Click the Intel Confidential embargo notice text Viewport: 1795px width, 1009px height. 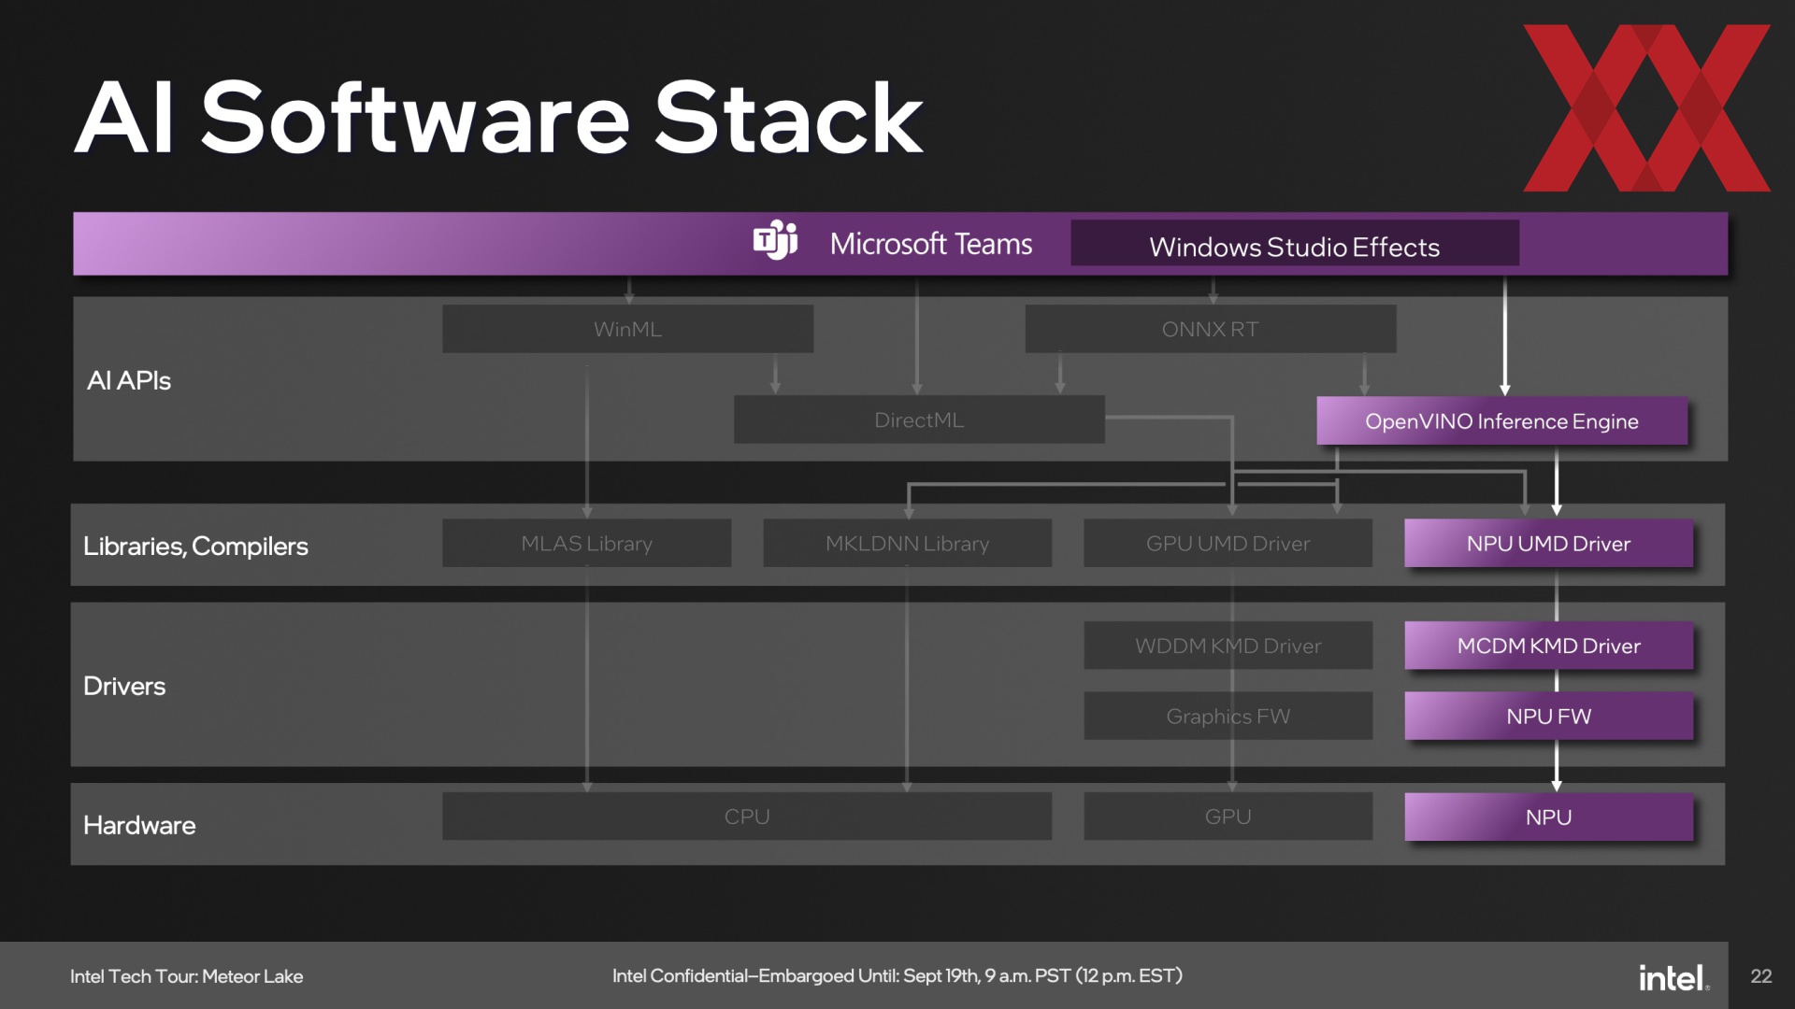[x=897, y=976]
